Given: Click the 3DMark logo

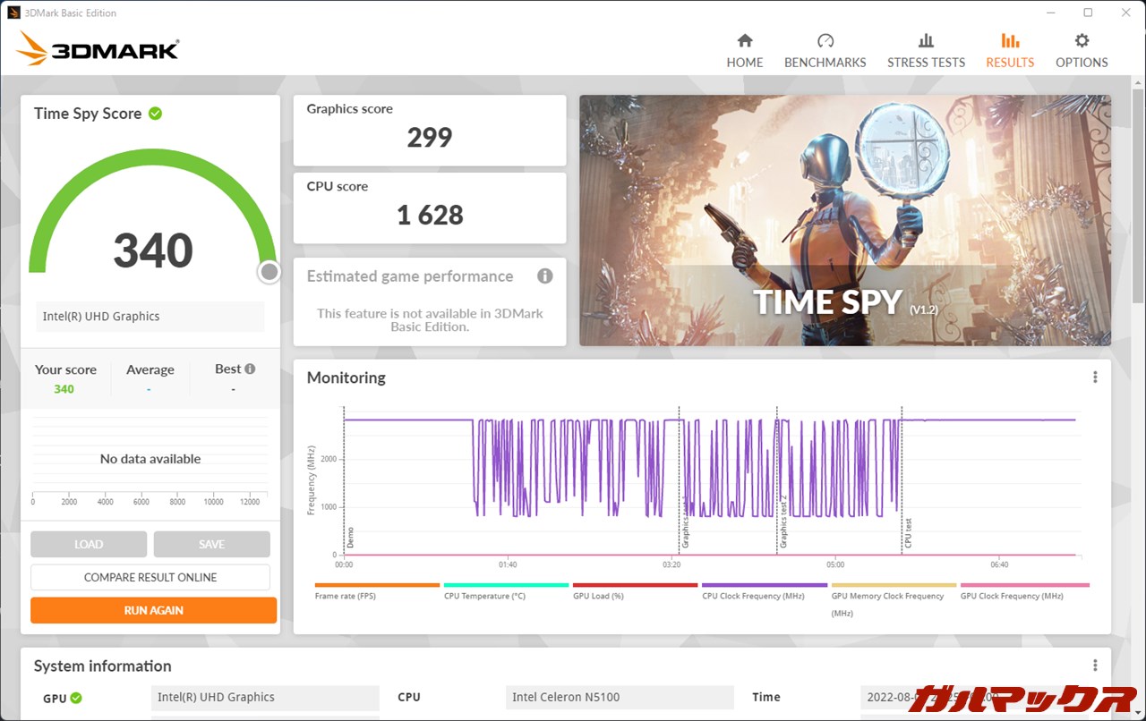Looking at the screenshot, I should 98,48.
